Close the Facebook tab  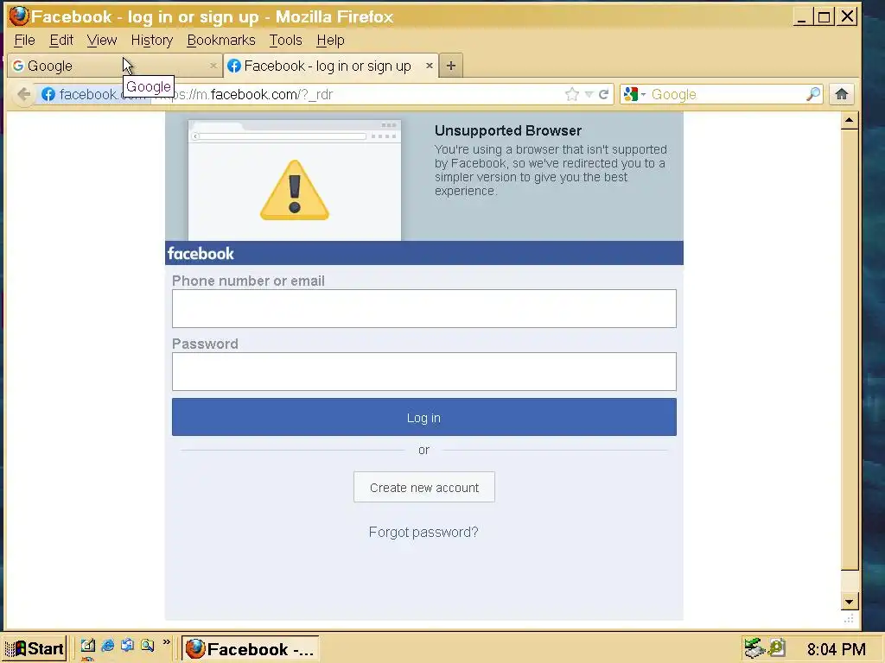coord(429,66)
